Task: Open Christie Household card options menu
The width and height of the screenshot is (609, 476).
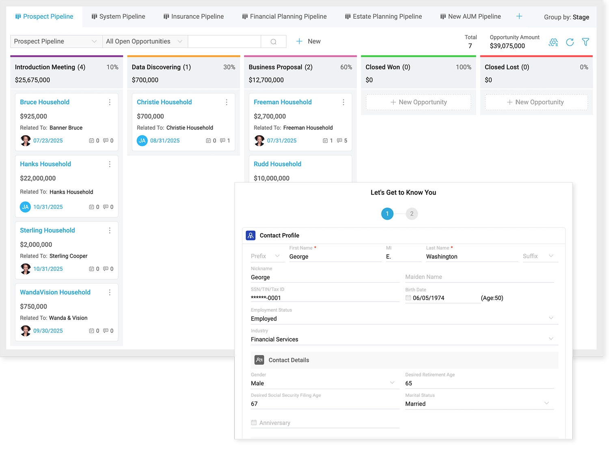Action: pos(227,102)
